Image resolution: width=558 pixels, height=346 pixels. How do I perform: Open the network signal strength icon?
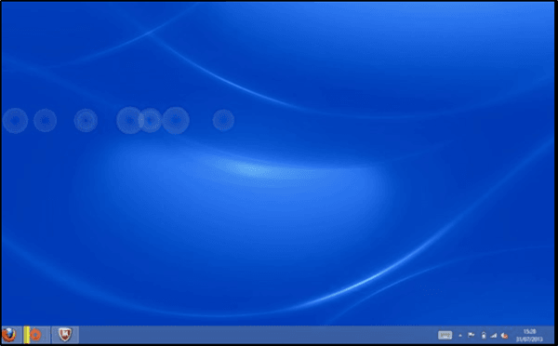[x=494, y=336]
